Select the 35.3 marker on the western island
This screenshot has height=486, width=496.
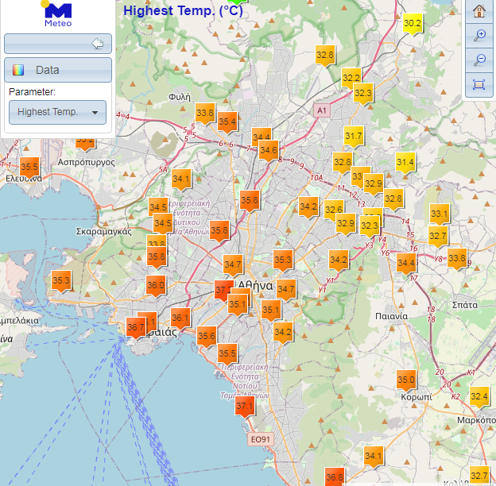coord(61,281)
